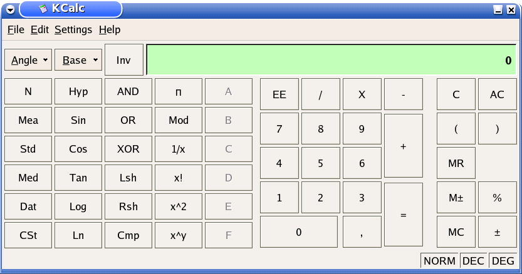
Task: Click digit 6 on the keypad
Action: [362, 163]
